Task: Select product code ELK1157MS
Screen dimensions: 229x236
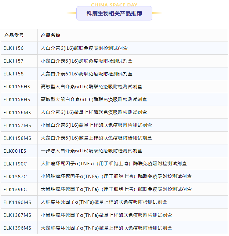Action: (17, 125)
